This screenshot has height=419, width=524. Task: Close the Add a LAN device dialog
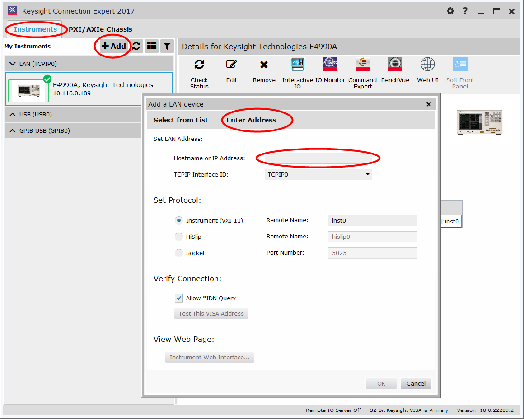pos(429,104)
